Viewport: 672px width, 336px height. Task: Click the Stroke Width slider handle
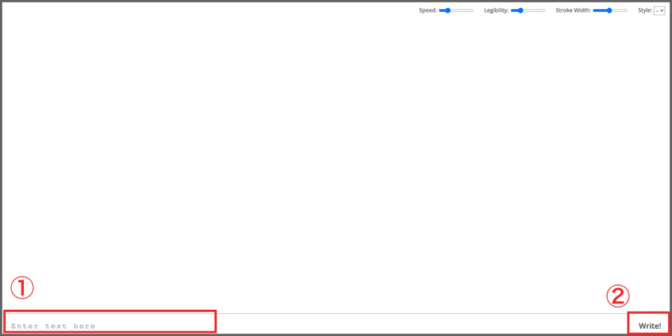pos(610,10)
